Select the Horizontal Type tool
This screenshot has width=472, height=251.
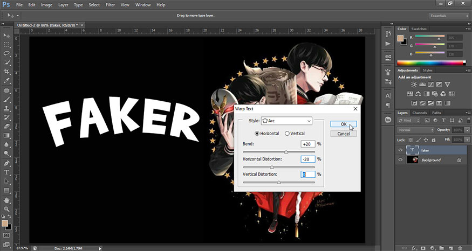pyautogui.click(x=6, y=172)
